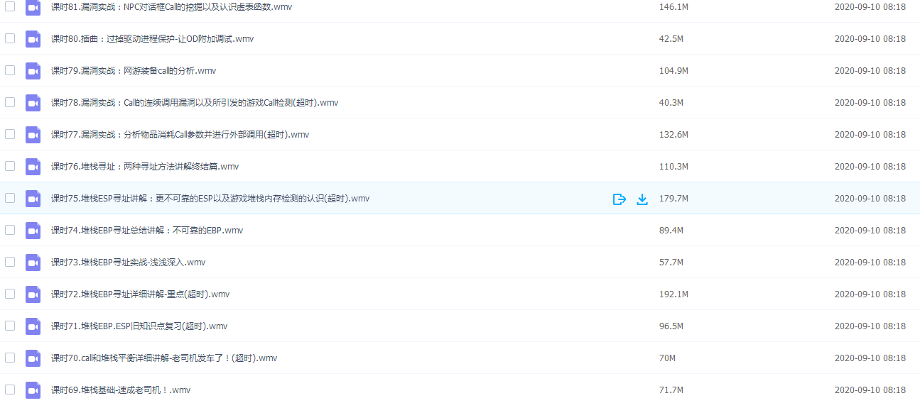
Task: Click the 110.3M size value
Action: (673, 167)
